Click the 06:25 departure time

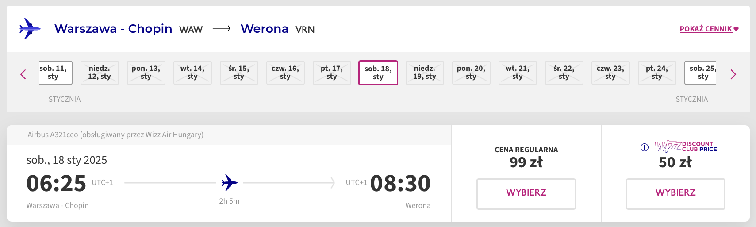click(56, 183)
